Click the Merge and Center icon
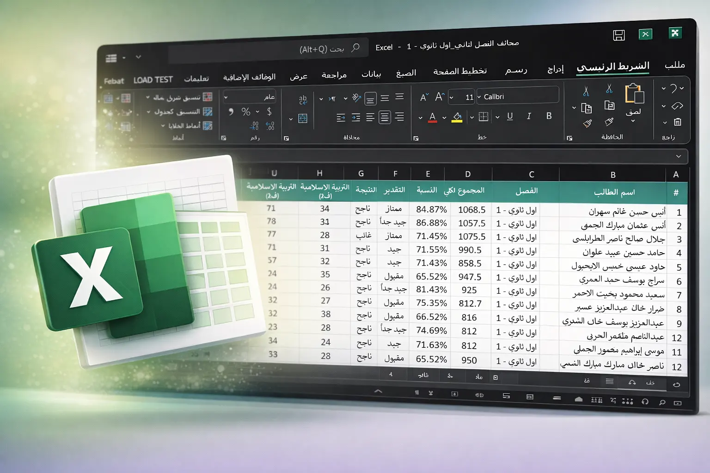Image resolution: width=710 pixels, height=473 pixels. click(x=303, y=119)
